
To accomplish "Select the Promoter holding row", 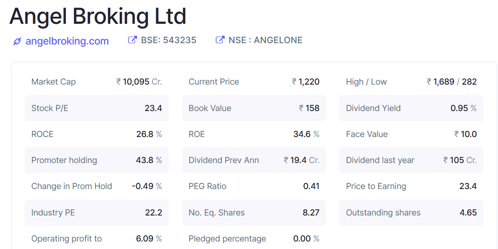I will pos(96,160).
